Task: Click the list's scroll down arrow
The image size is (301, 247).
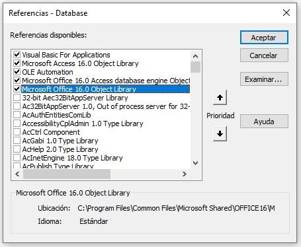Action: pos(195,163)
